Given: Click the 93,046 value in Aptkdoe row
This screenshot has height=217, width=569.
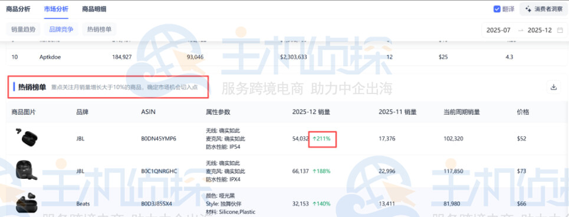Looking at the screenshot, I should click(195, 57).
